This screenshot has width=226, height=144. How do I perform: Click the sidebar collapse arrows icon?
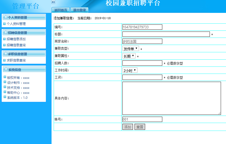coord(53,2)
